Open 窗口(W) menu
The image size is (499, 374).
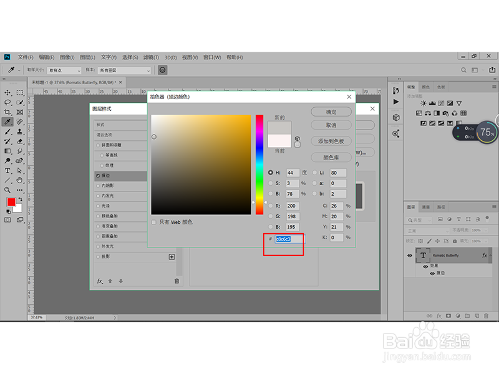click(x=212, y=57)
